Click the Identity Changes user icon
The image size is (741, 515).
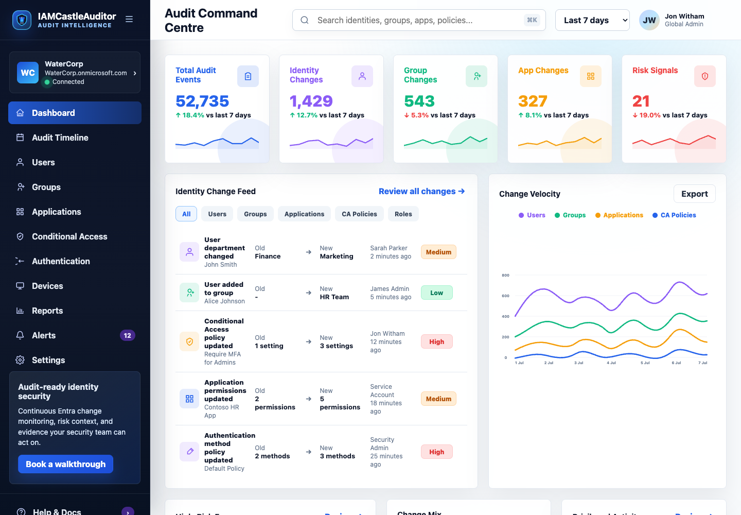[362, 76]
